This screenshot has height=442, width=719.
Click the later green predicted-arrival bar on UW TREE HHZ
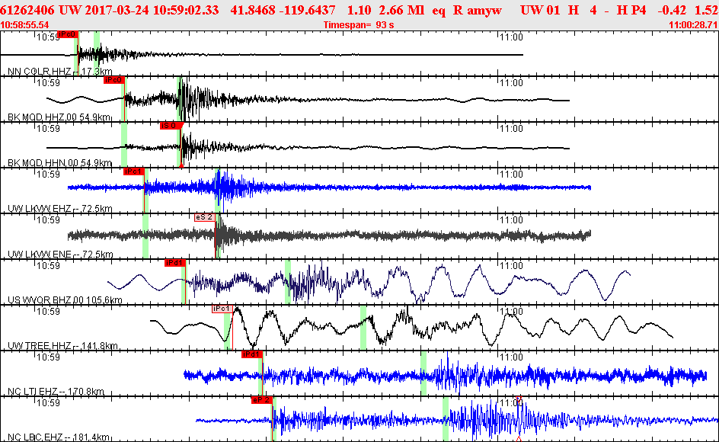pyautogui.click(x=363, y=327)
